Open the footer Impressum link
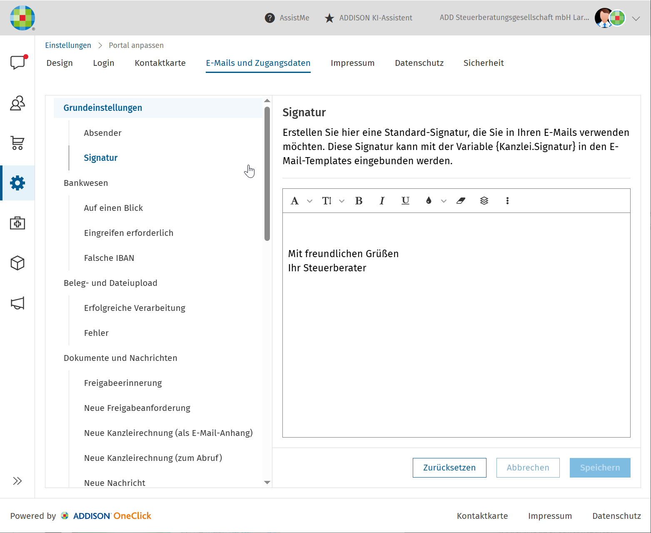 point(550,516)
